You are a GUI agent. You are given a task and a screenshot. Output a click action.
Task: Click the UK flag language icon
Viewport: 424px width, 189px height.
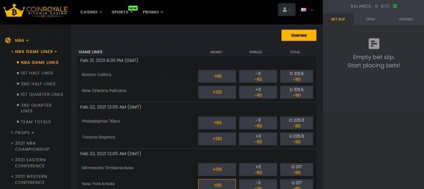pyautogui.click(x=304, y=10)
